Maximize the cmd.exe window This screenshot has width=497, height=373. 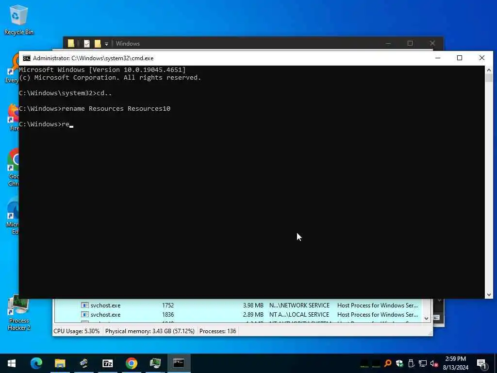coord(460,58)
